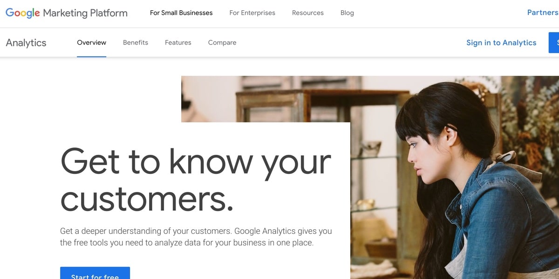The height and width of the screenshot is (279, 559).
Task: Click the 'Get to know your customers' headline
Action: [x=196, y=179]
